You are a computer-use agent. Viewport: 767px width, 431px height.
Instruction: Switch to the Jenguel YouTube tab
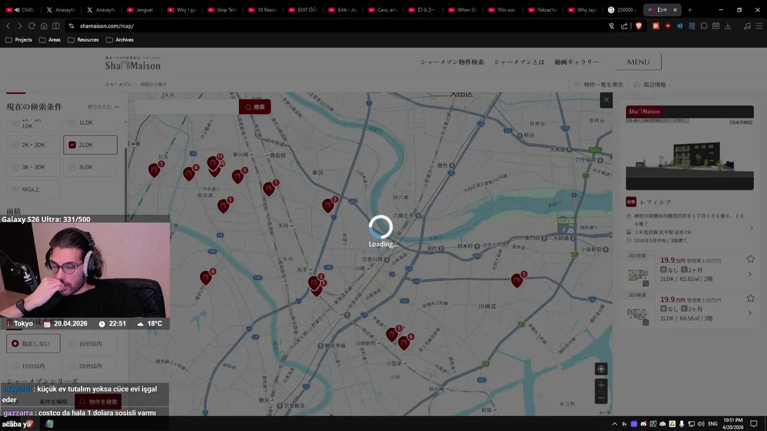coord(141,10)
